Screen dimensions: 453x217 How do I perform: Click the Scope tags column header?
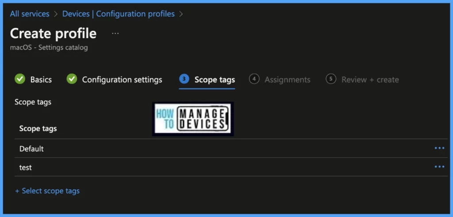point(38,129)
